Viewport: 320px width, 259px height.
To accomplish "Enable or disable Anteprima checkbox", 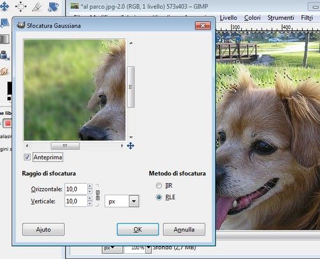I will click(x=27, y=158).
